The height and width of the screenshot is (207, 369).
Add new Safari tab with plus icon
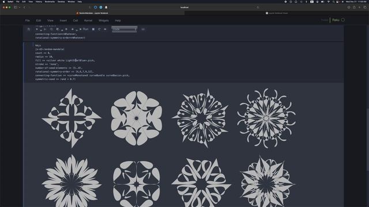point(359,7)
